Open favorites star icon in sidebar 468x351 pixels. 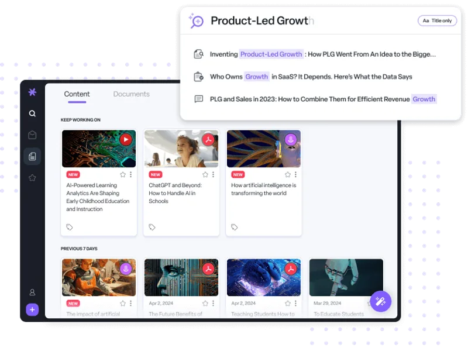coord(32,178)
